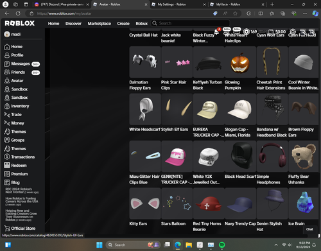The width and height of the screenshot is (321, 251).
Task: Select the Navy Trendy Cap item
Action: click(x=240, y=207)
